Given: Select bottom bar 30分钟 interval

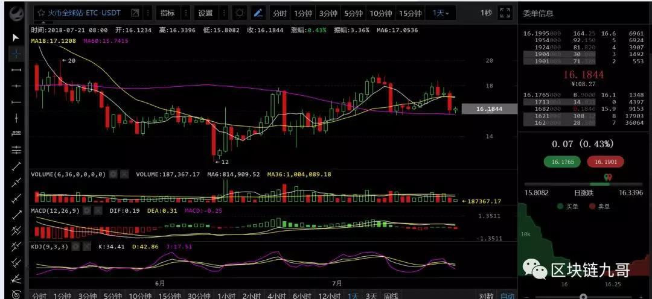Looking at the screenshot, I should pos(199,295).
